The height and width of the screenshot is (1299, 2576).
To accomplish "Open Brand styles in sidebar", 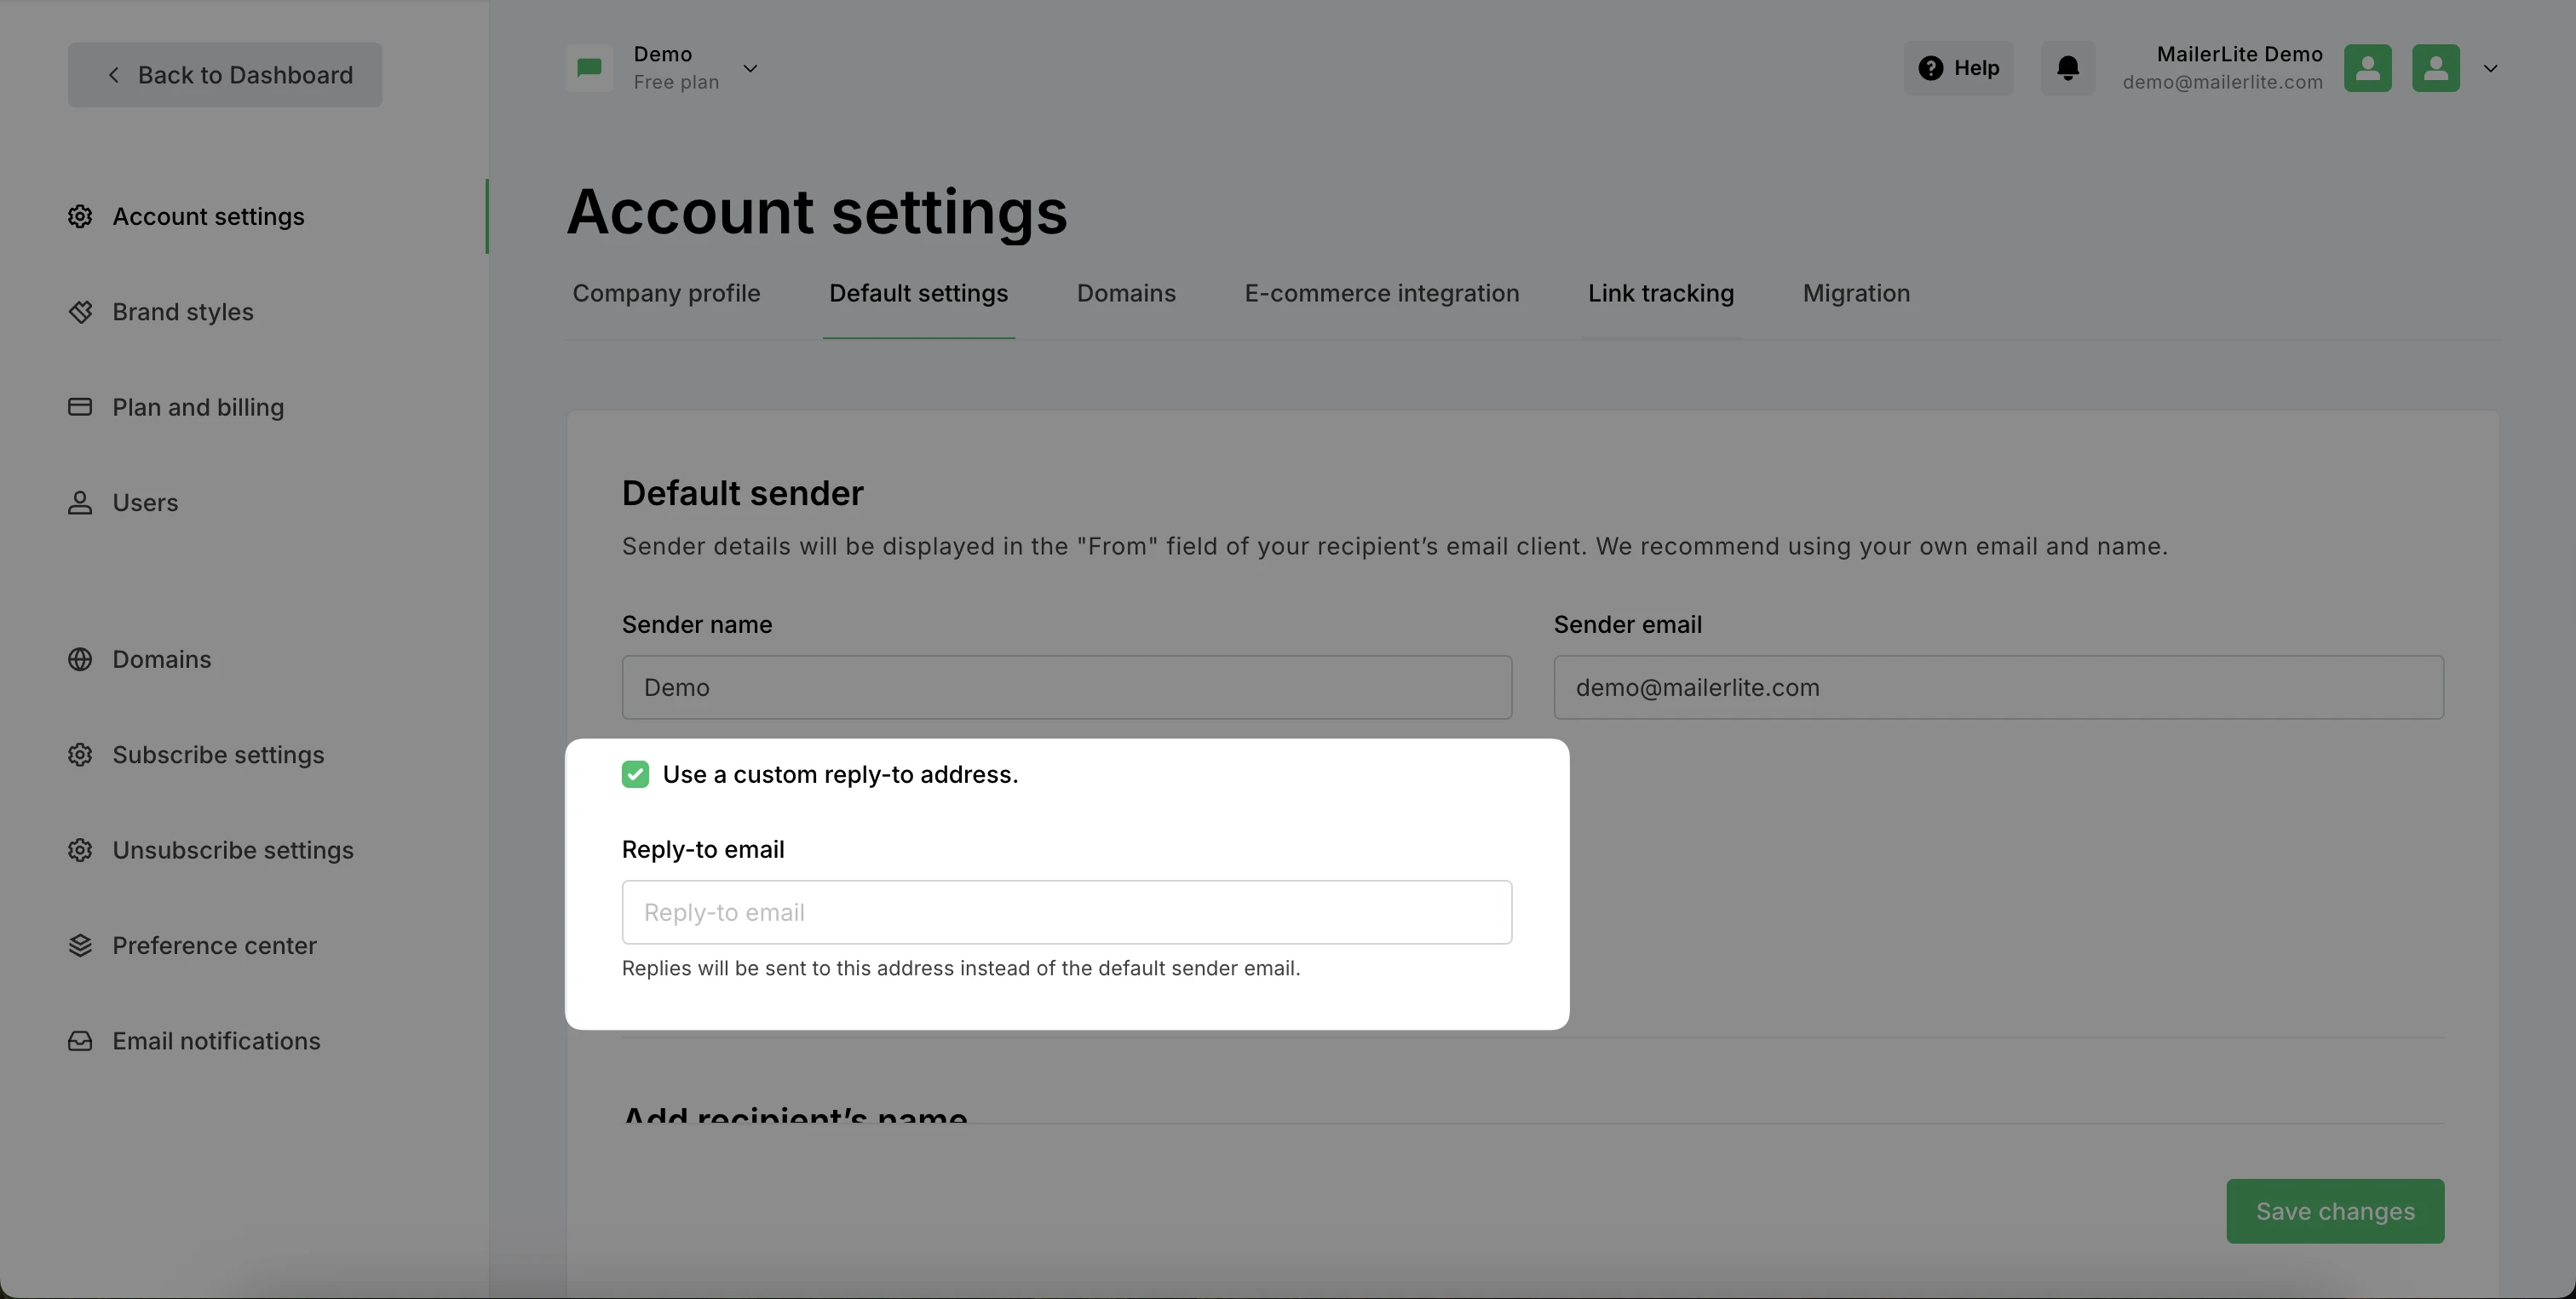I will coord(183,312).
